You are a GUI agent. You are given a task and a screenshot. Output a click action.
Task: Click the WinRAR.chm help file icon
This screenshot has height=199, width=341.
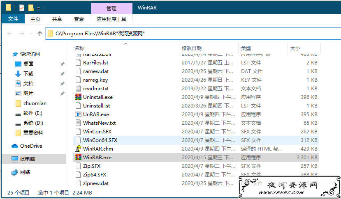78,149
